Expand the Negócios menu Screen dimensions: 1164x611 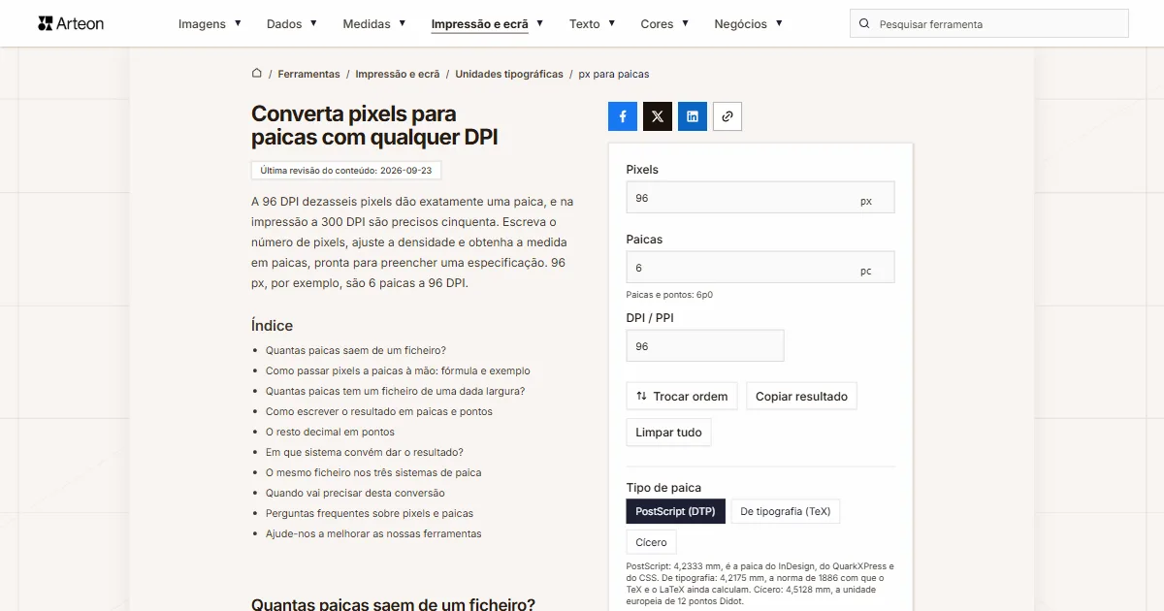click(x=748, y=24)
